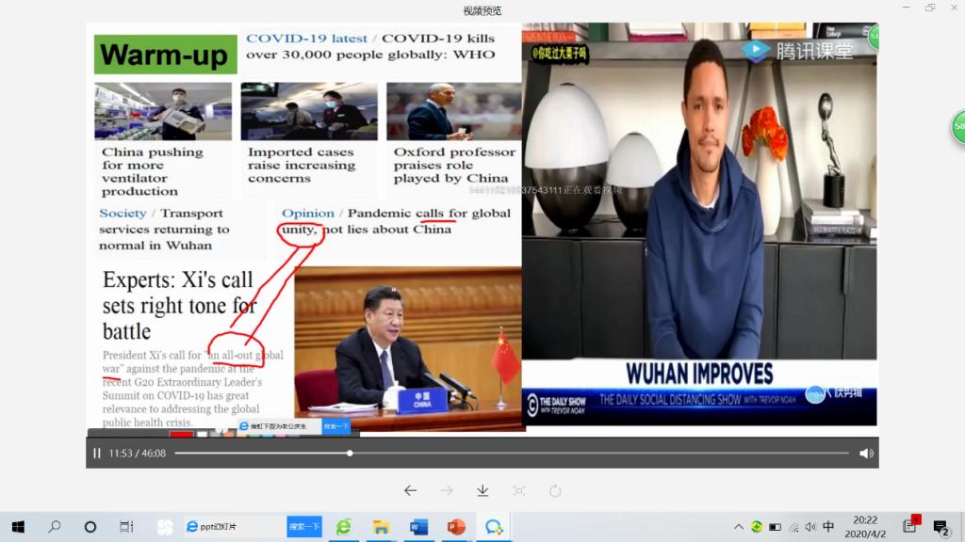
Task: Pause the video playback
Action: click(97, 454)
